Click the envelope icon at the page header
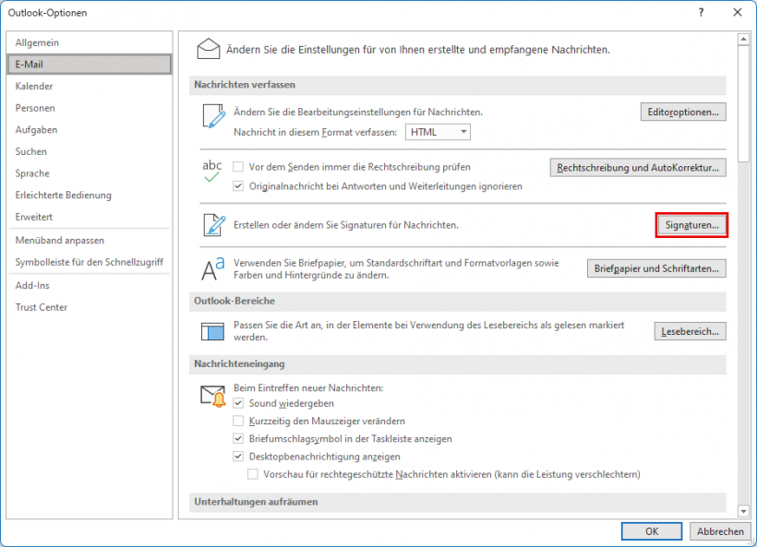The image size is (757, 547). pyautogui.click(x=209, y=49)
